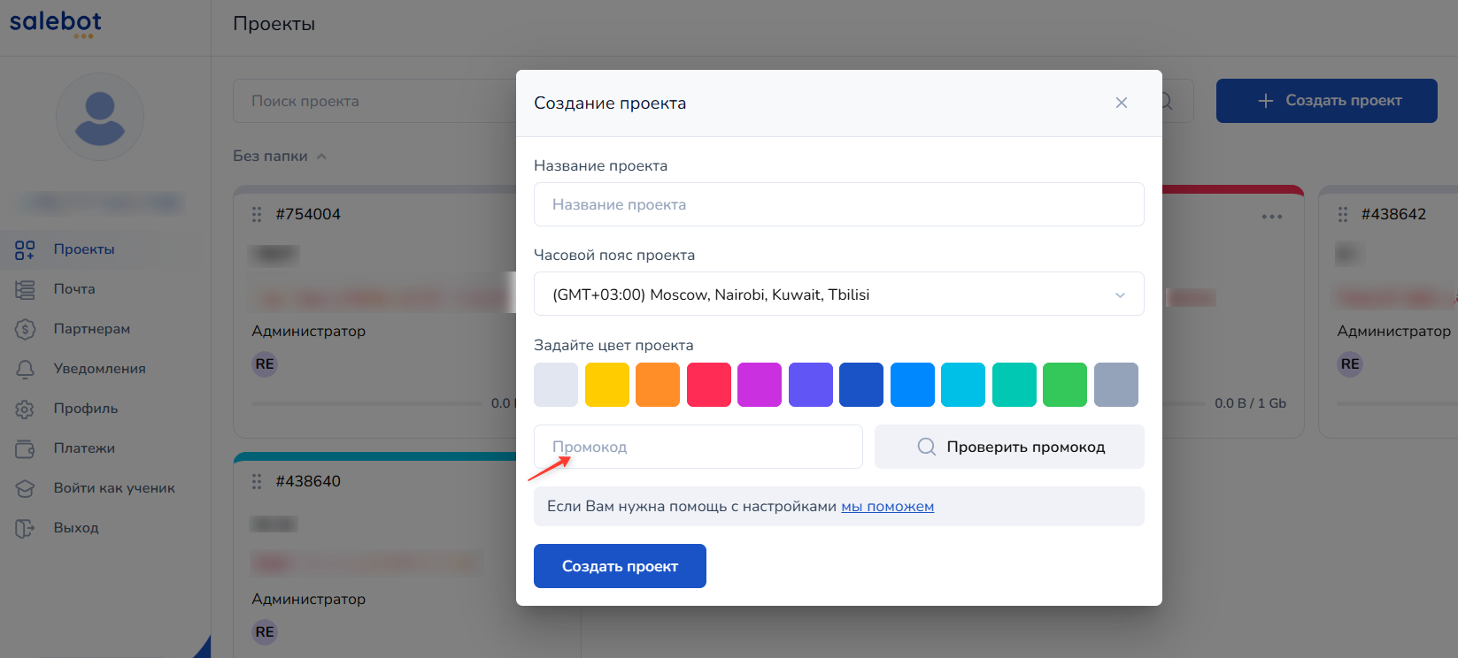The image size is (1458, 658).
Task: Open the three-dots menu on project card
Action: pos(1271,217)
